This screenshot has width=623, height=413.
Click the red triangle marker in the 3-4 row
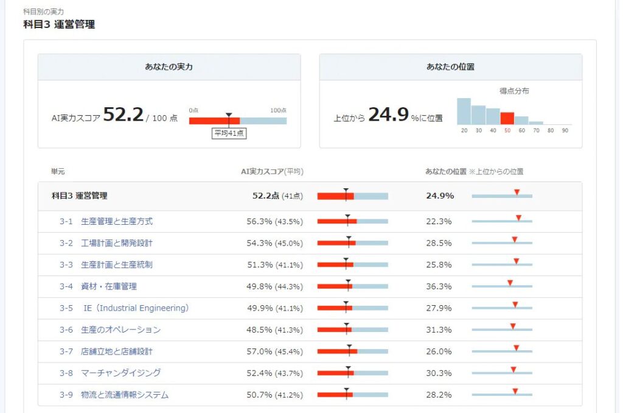tap(510, 283)
